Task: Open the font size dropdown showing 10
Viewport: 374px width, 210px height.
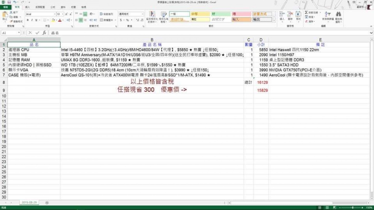Action: 62,15
